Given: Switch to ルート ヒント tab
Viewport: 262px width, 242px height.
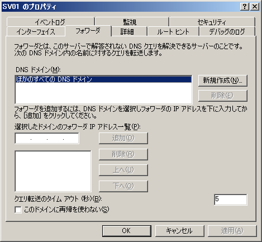Looking at the screenshot, I should [173, 31].
